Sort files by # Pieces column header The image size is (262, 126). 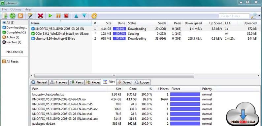coord(161,89)
